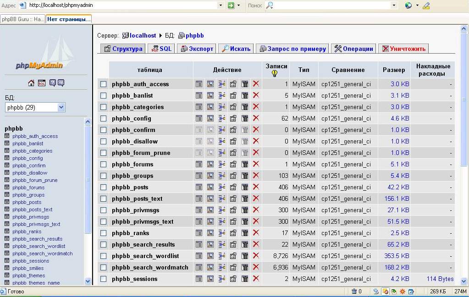Click the Browse icon for phpbb_auth_access
This screenshot has width=469, height=297.
pos(199,84)
